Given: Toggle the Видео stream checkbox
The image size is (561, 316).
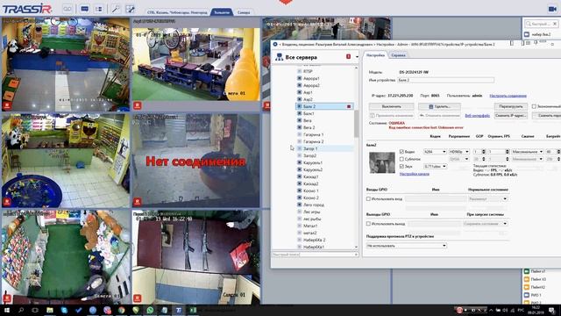Looking at the screenshot, I should (x=401, y=152).
